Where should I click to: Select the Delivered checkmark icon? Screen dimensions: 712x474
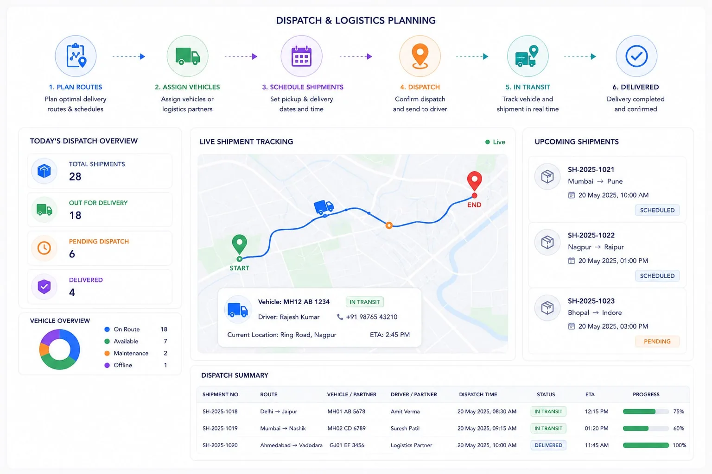[636, 56]
